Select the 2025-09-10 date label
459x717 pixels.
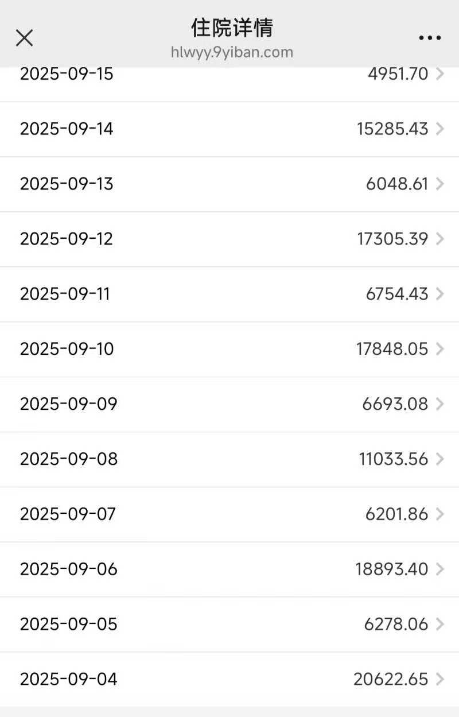click(67, 349)
